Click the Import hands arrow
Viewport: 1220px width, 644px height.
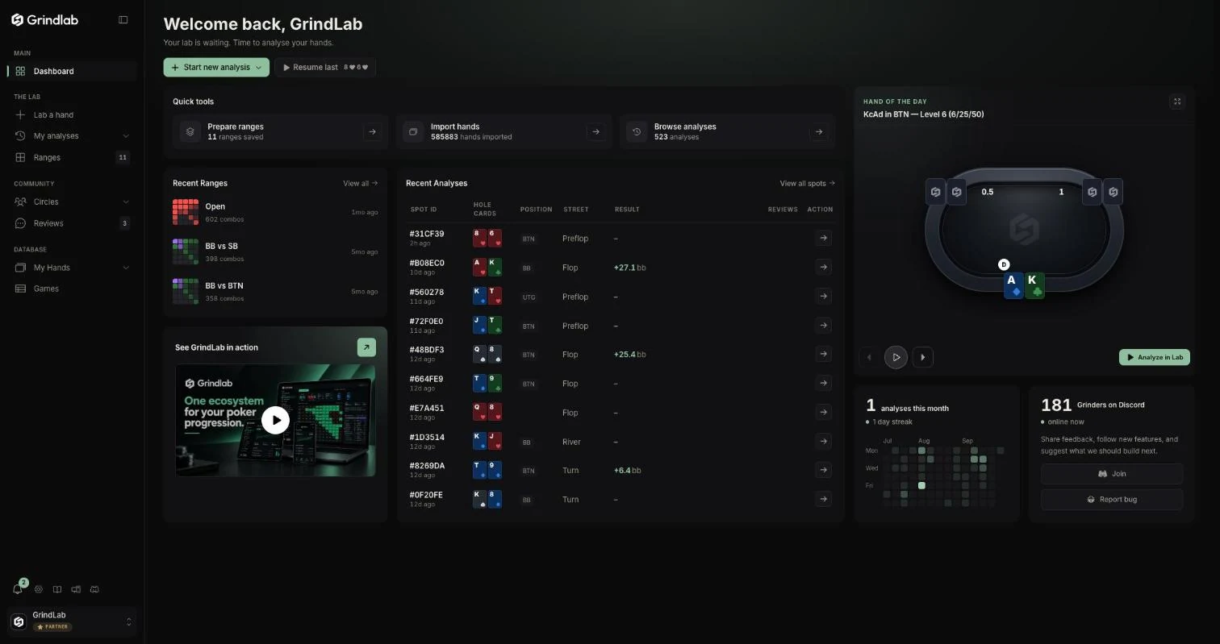pyautogui.click(x=595, y=131)
